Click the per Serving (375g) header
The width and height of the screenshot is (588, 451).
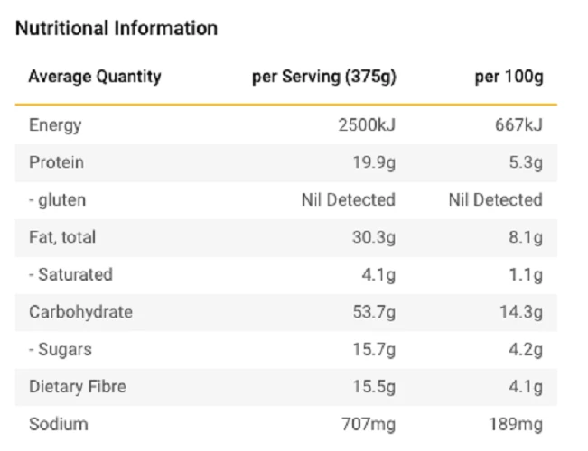323,77
